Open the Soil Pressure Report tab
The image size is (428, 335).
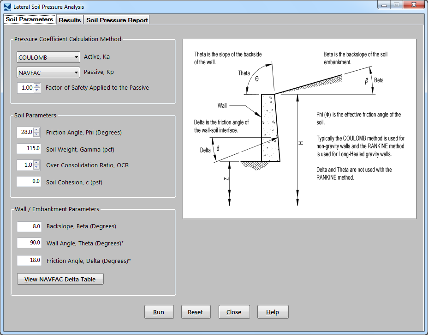click(x=117, y=20)
